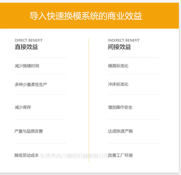Image resolution: width=181 pixels, height=175 pixels.
Task: Click the DIRECT BENEFIT label
Action: 29,40
